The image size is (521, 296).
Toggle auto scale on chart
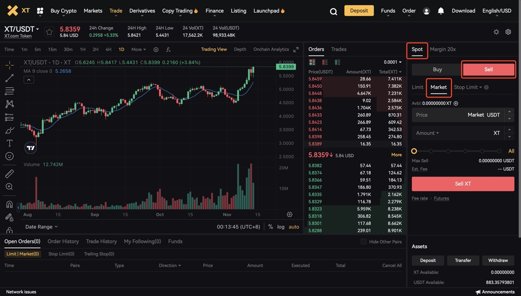point(294,227)
